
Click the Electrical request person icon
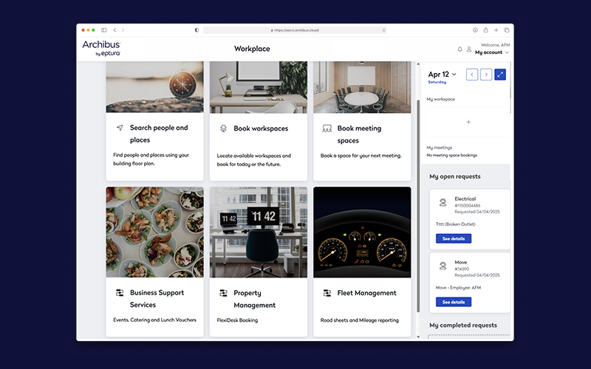[x=443, y=202]
